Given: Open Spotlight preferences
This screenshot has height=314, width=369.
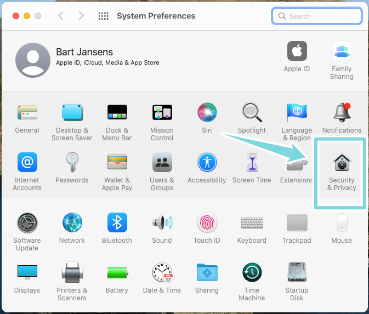Looking at the screenshot, I should 252,112.
